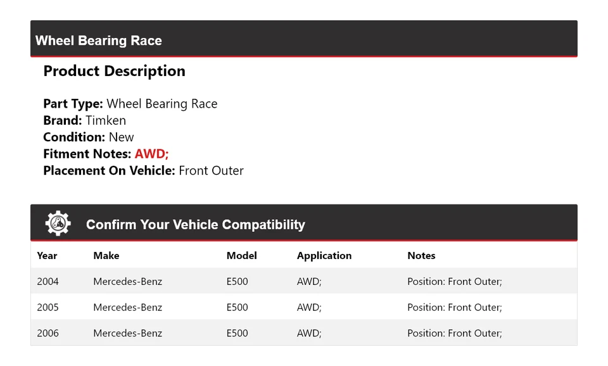Screen dimensions: 608x366
Task: Click the Placement On Vehicle line
Action: click(x=143, y=170)
